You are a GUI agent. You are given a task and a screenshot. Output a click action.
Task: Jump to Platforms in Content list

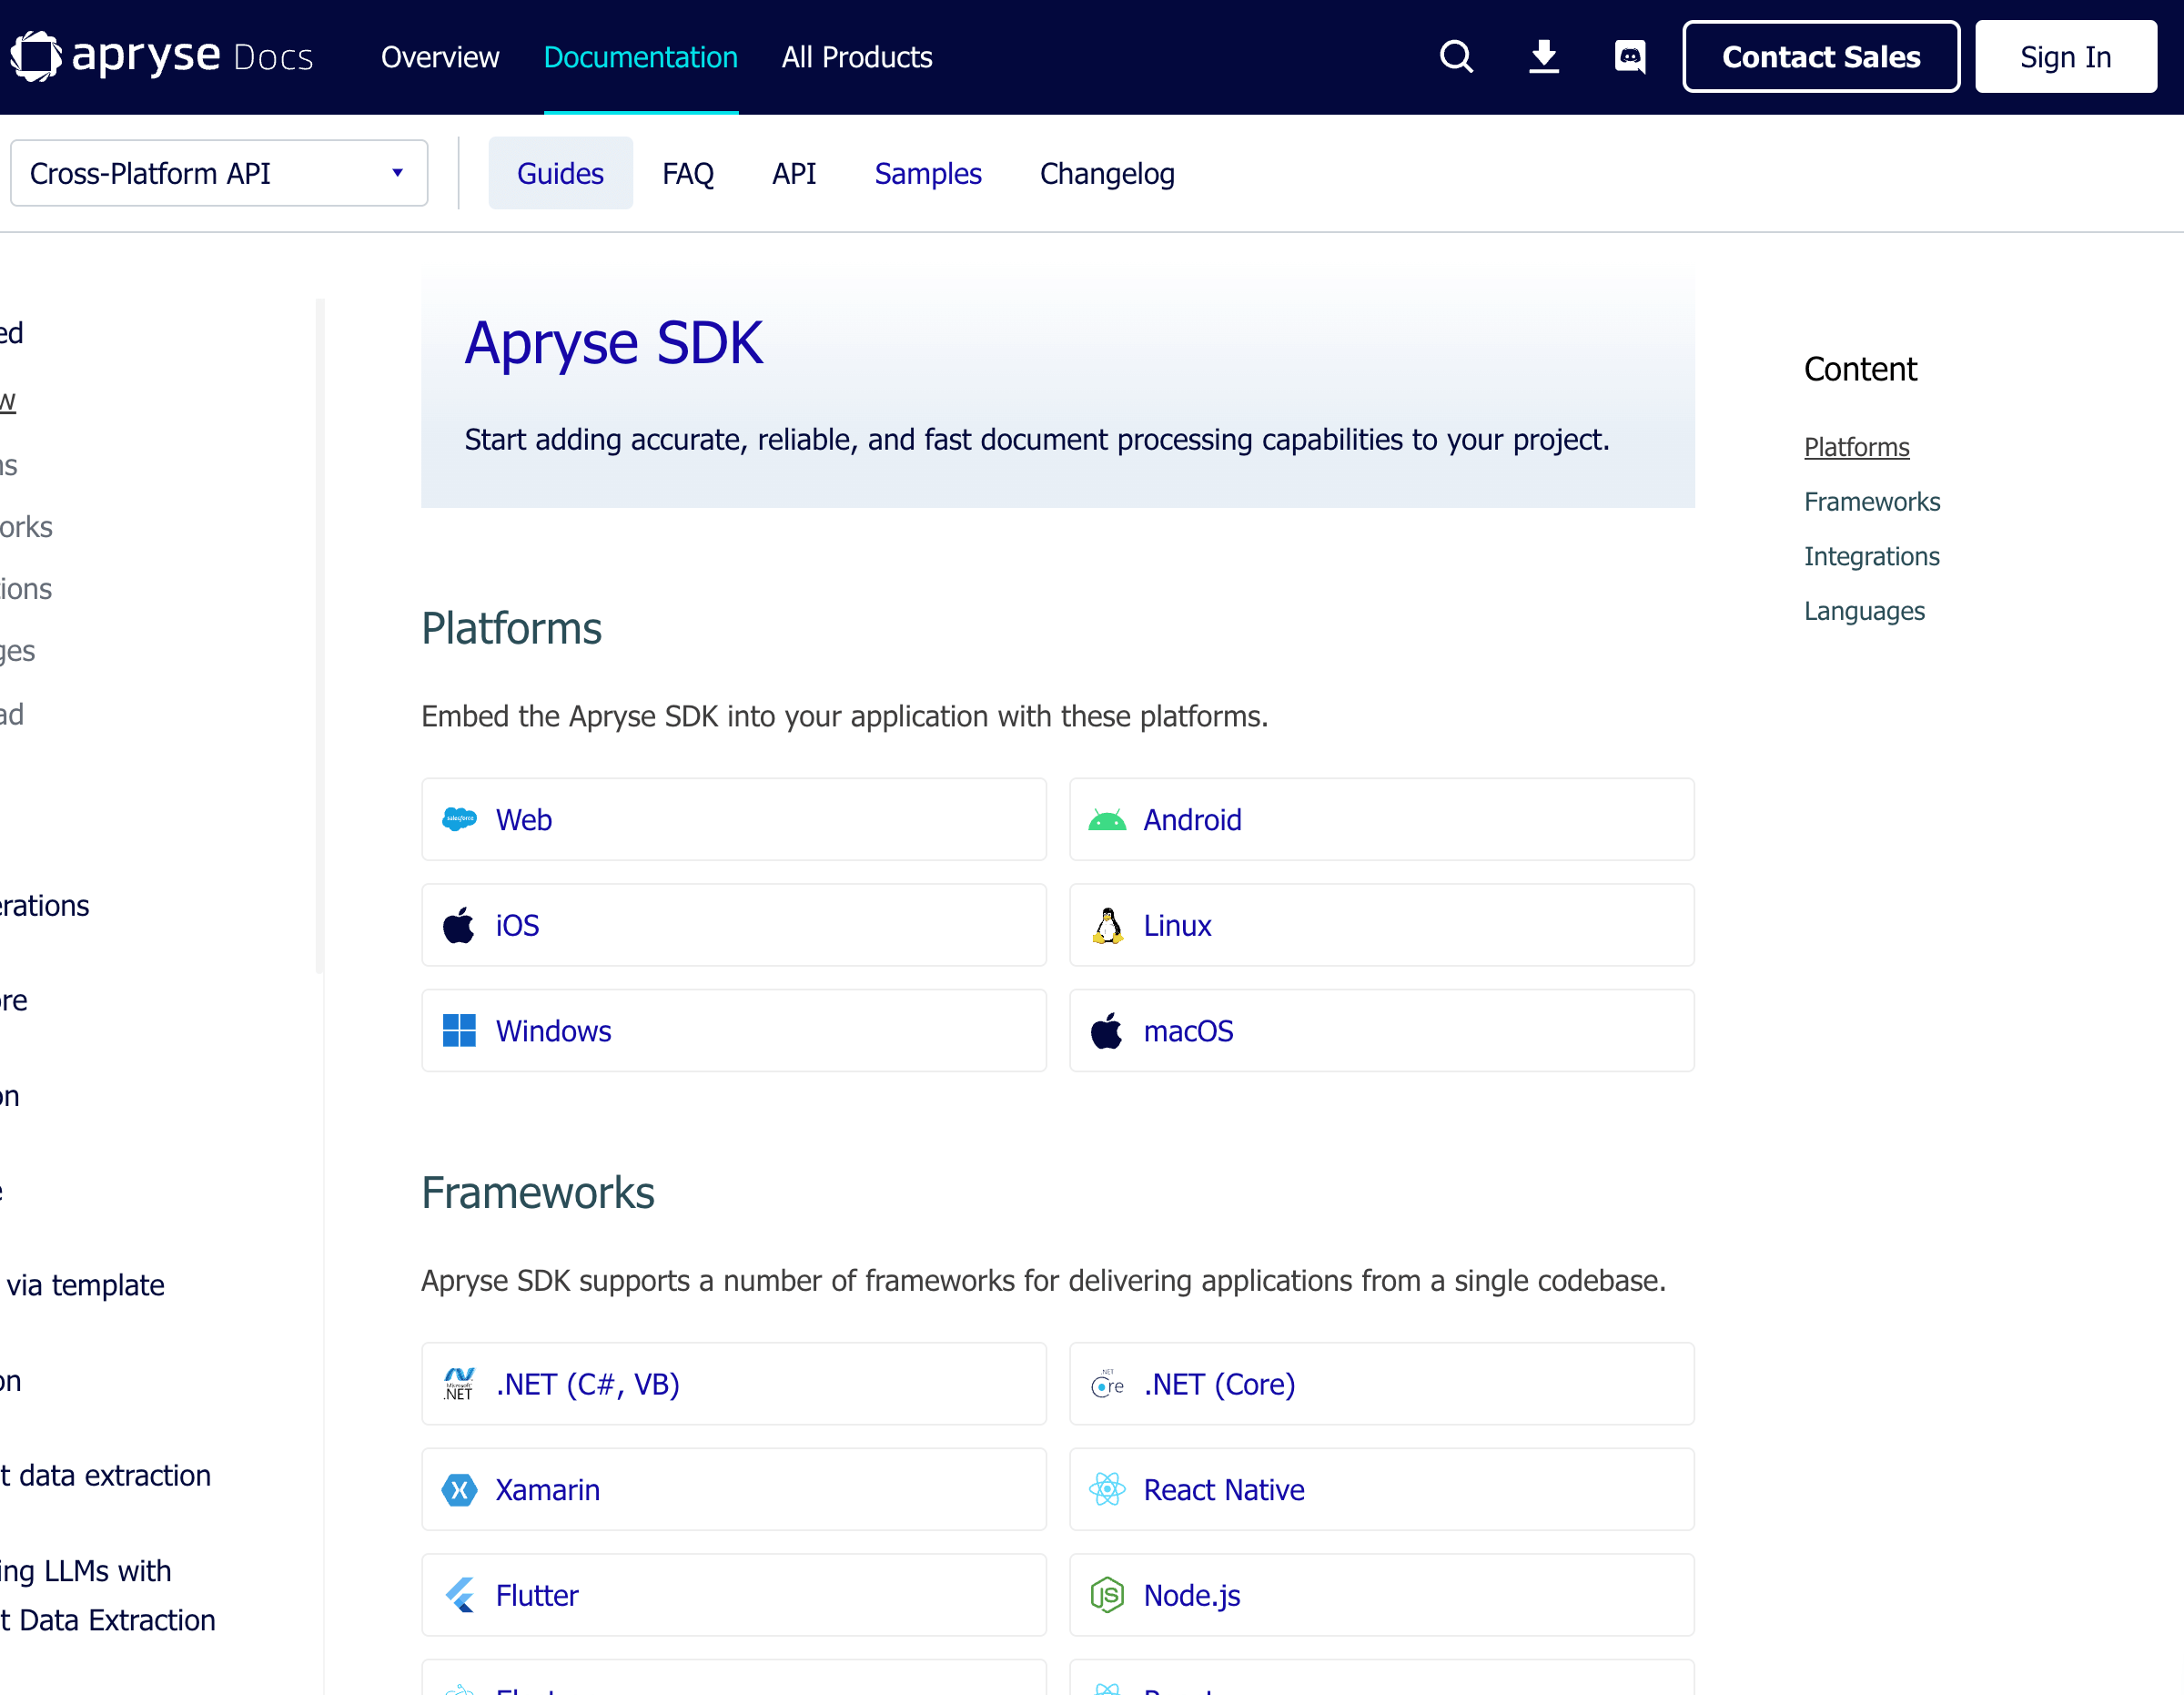[x=1857, y=447]
